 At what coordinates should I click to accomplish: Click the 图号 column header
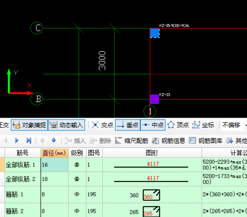point(94,153)
